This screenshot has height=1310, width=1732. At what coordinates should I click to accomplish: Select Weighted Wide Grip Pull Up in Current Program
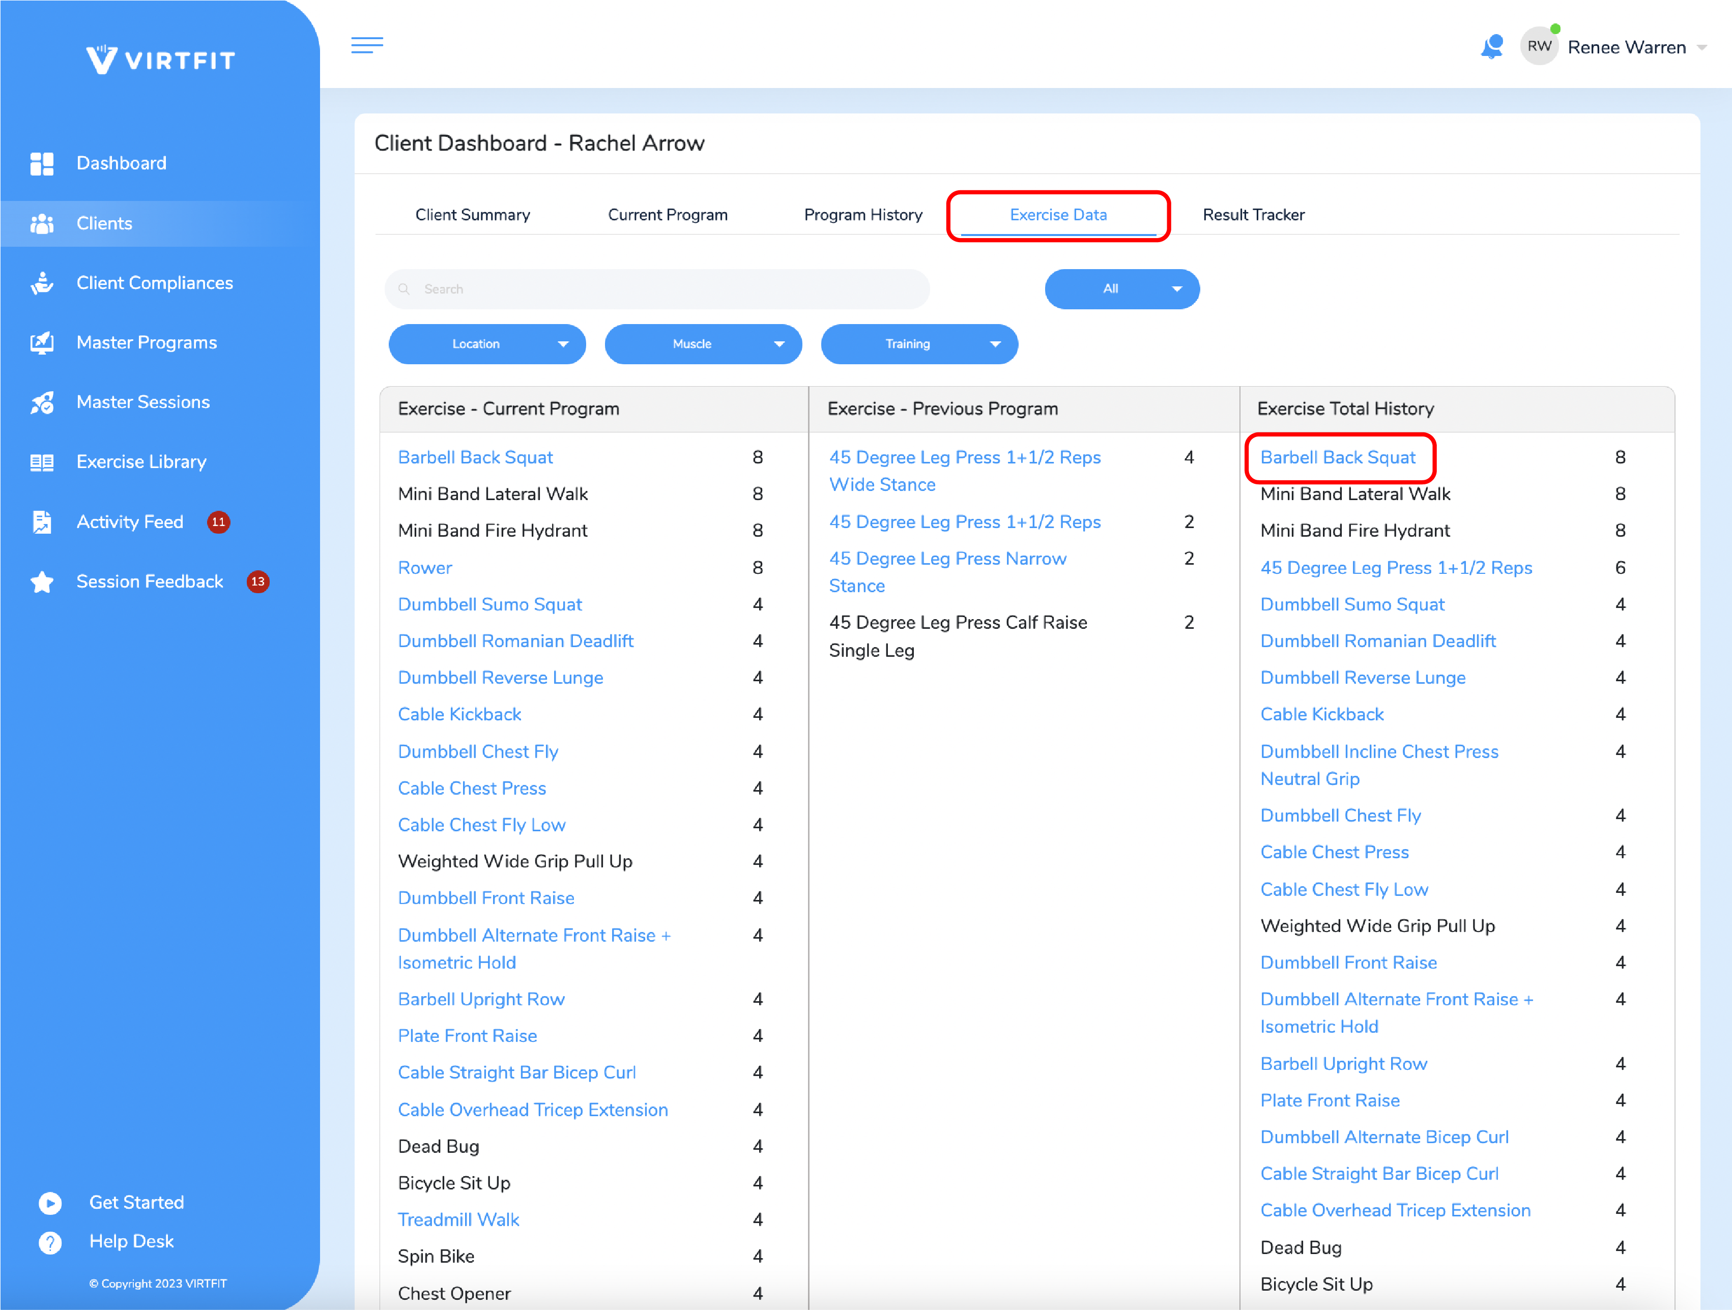(515, 861)
